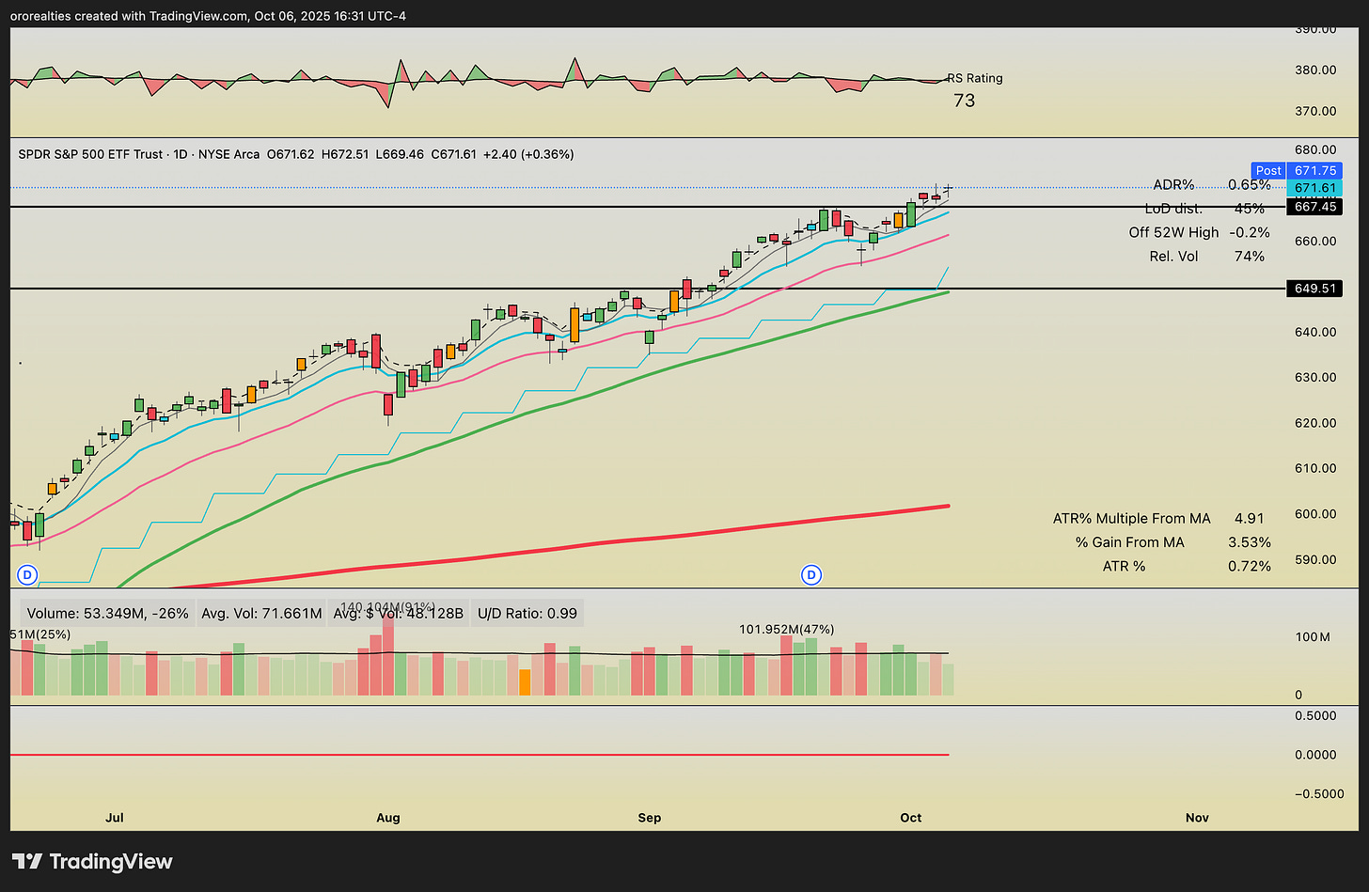This screenshot has height=892, width=1369.
Task: Click the 380.00 RS pane axis label
Action: [1315, 70]
